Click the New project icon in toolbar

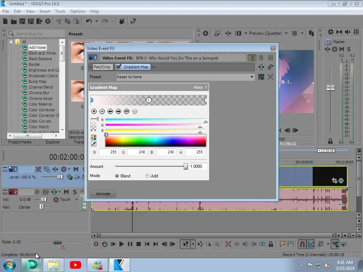click(5, 22)
